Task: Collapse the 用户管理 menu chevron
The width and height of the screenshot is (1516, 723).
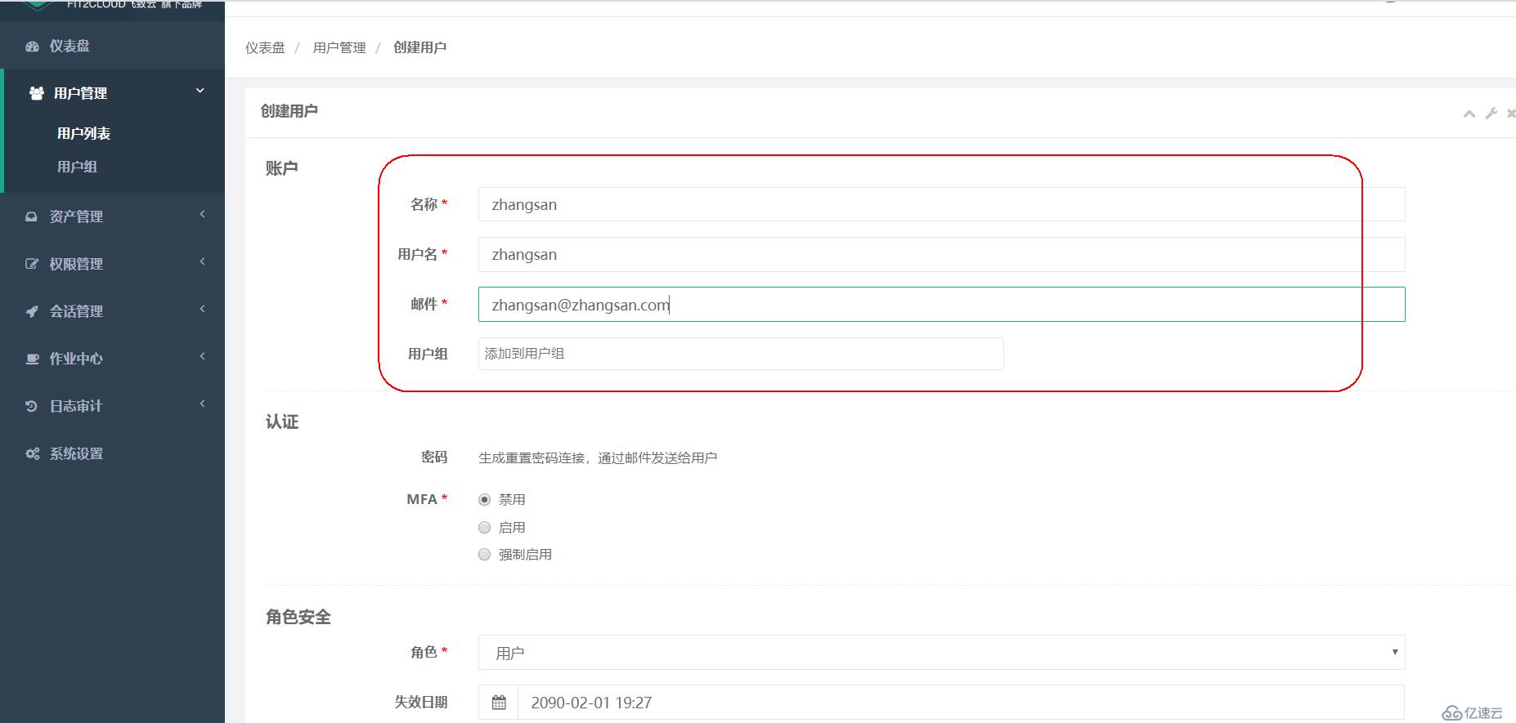Action: 200,91
